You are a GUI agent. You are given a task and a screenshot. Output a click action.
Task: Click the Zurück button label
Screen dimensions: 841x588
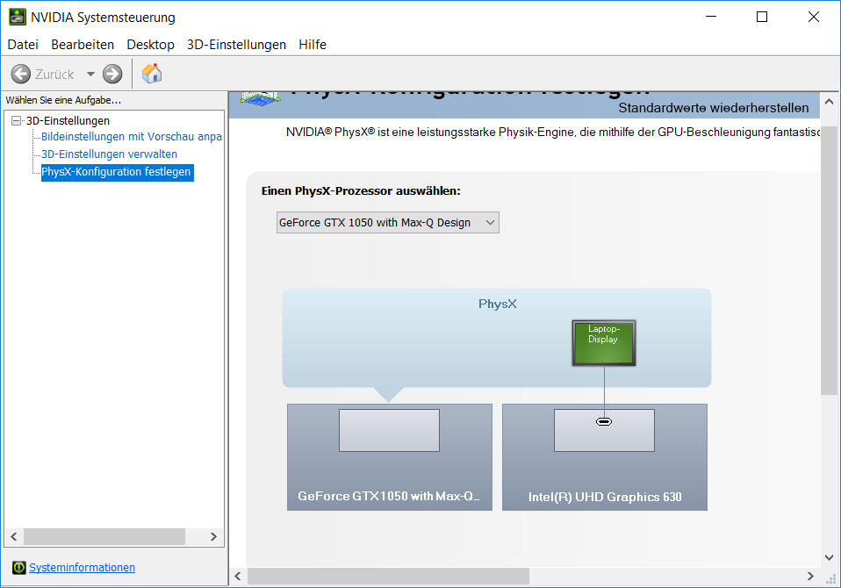[x=54, y=74]
